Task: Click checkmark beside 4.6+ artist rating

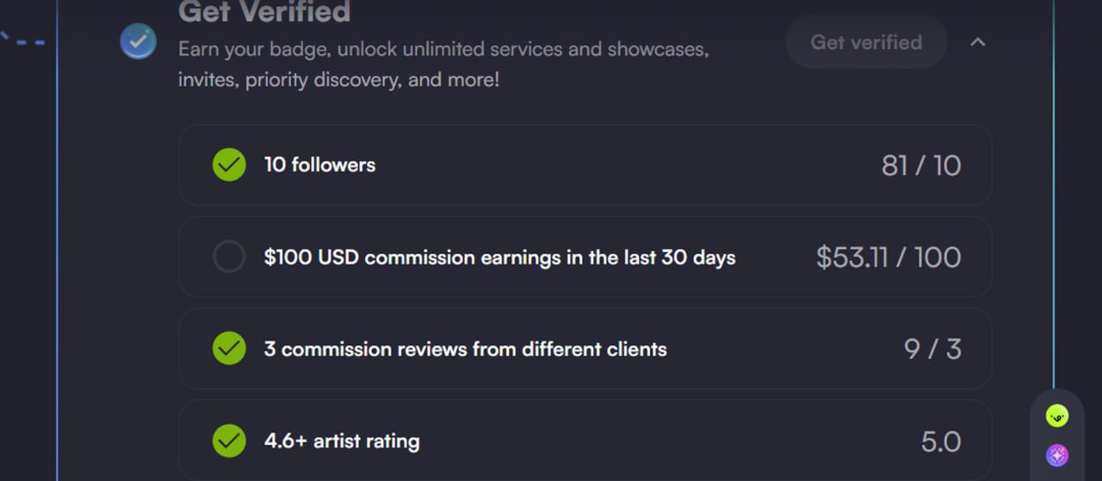Action: [x=229, y=441]
